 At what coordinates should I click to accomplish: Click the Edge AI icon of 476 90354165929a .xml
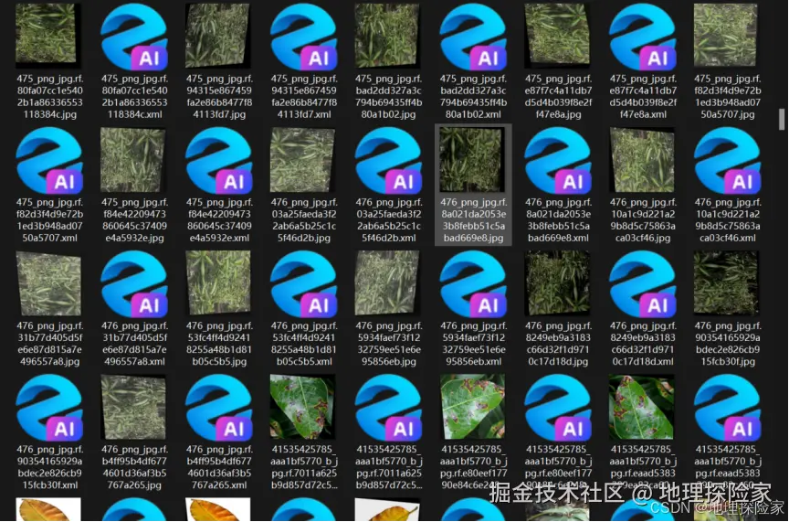click(x=49, y=408)
